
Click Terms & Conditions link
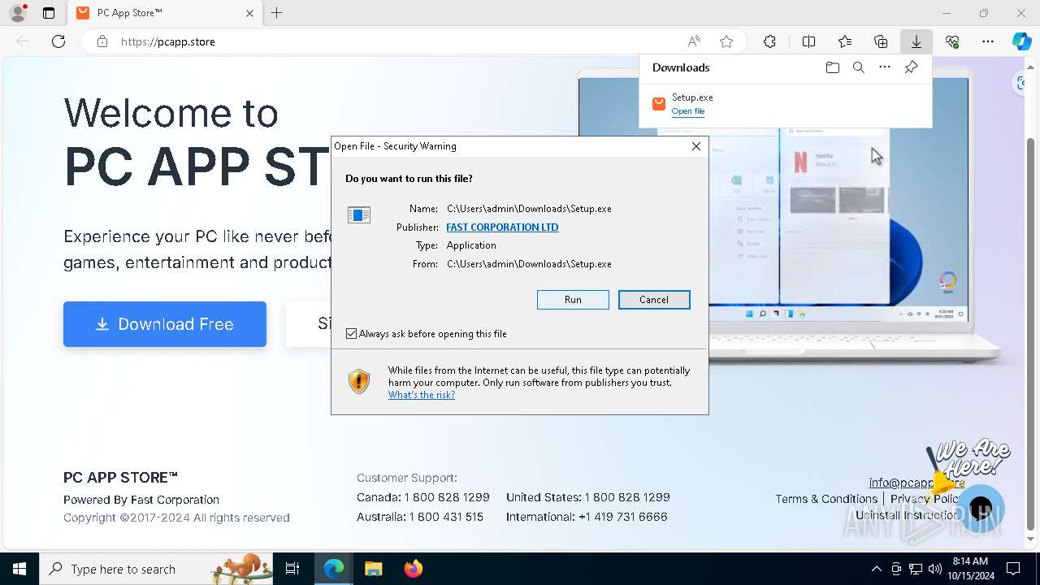[826, 499]
